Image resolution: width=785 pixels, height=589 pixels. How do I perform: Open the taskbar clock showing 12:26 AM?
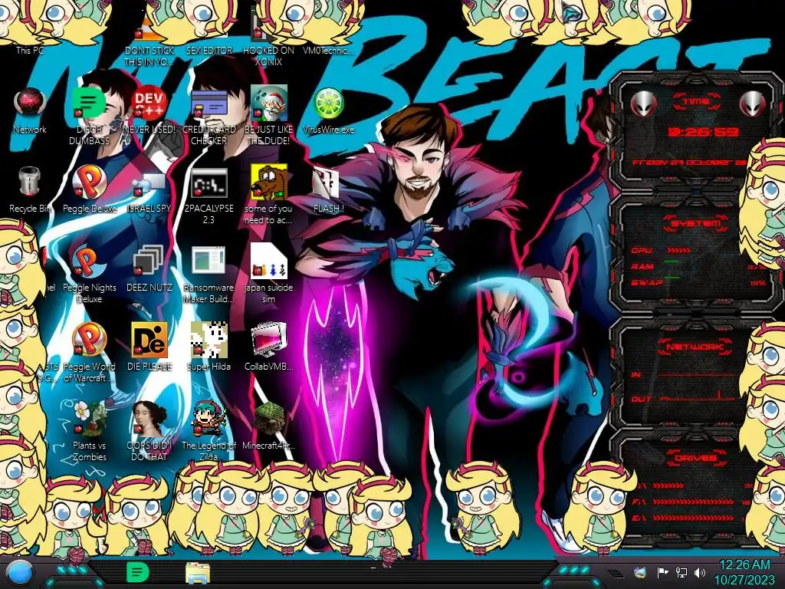pyautogui.click(x=744, y=565)
